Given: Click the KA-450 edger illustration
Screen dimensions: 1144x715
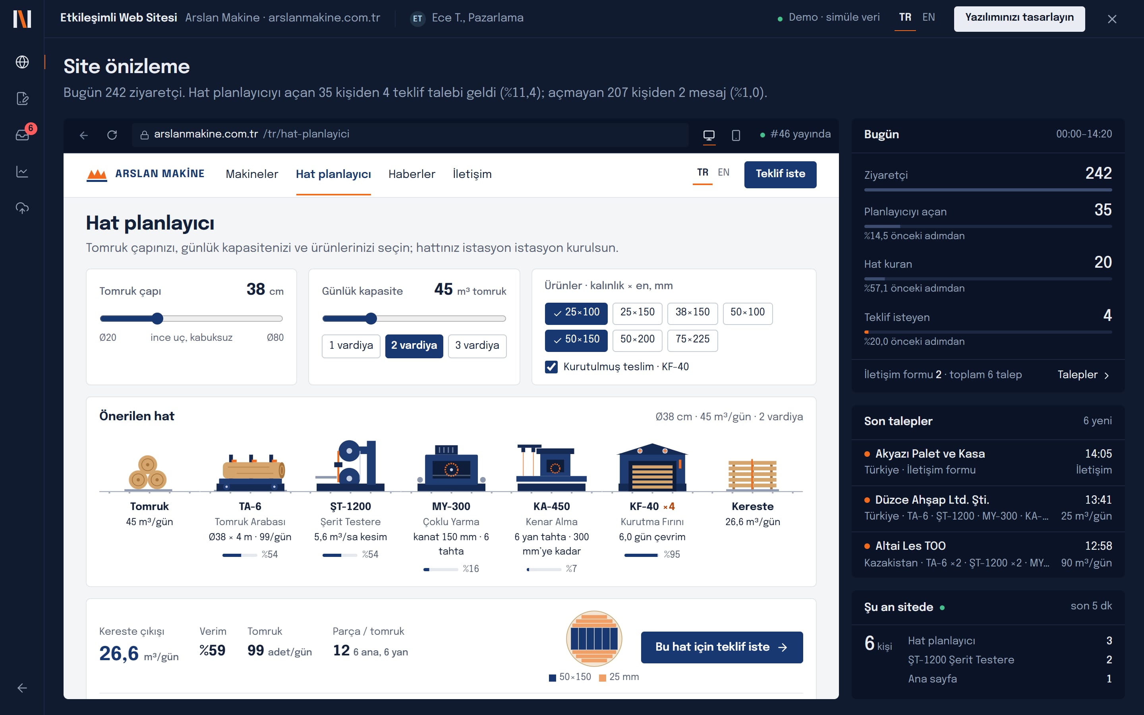Looking at the screenshot, I should point(552,467).
